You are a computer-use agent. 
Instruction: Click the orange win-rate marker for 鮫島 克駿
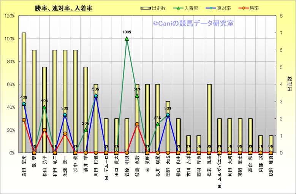click(x=137, y=124)
